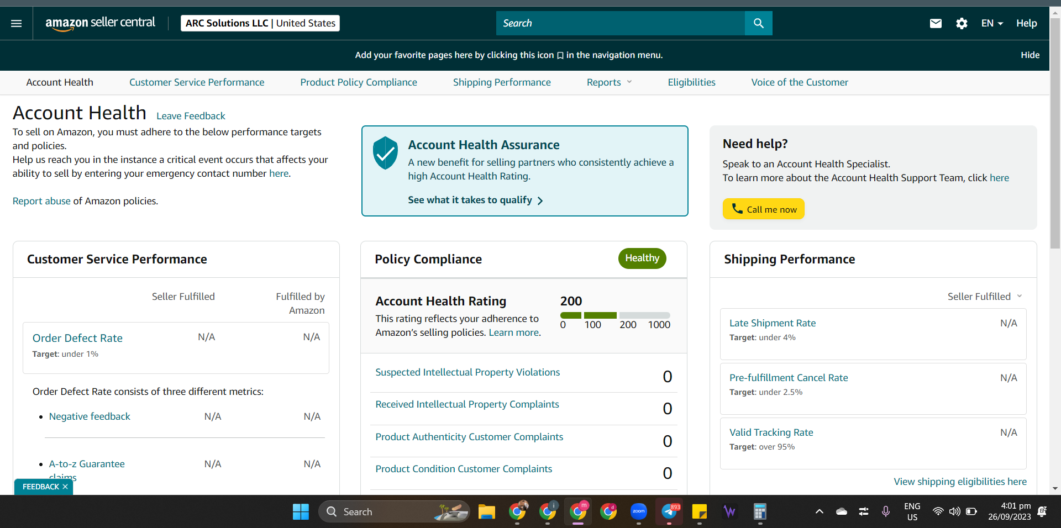The width and height of the screenshot is (1061, 528).
Task: Click the Account Health Support Team 'here' link
Action: point(999,178)
